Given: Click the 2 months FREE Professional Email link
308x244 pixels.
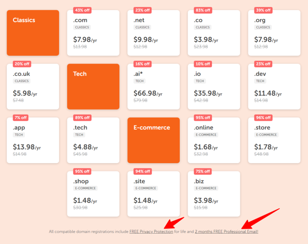Looking at the screenshot, I should [x=226, y=232].
